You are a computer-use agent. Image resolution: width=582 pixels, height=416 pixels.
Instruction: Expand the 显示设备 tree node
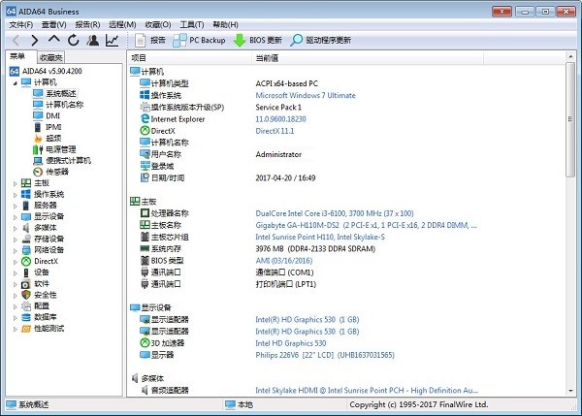(x=15, y=216)
